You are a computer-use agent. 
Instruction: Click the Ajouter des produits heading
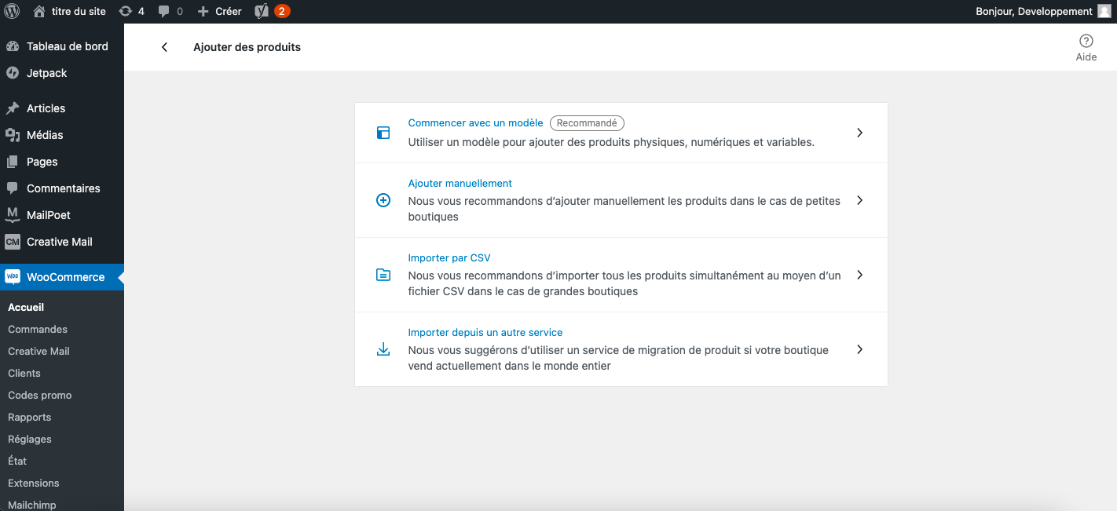(247, 47)
